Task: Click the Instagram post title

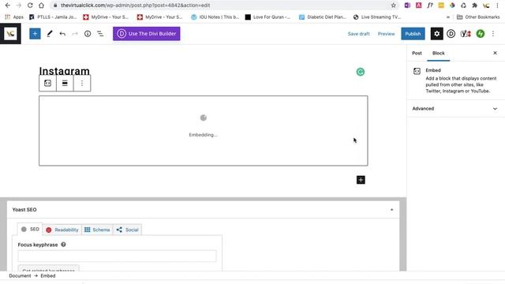Action: [x=65, y=71]
